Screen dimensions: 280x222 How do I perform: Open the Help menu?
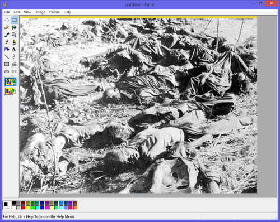67,12
